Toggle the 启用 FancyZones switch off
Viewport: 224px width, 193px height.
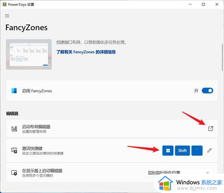point(207,91)
